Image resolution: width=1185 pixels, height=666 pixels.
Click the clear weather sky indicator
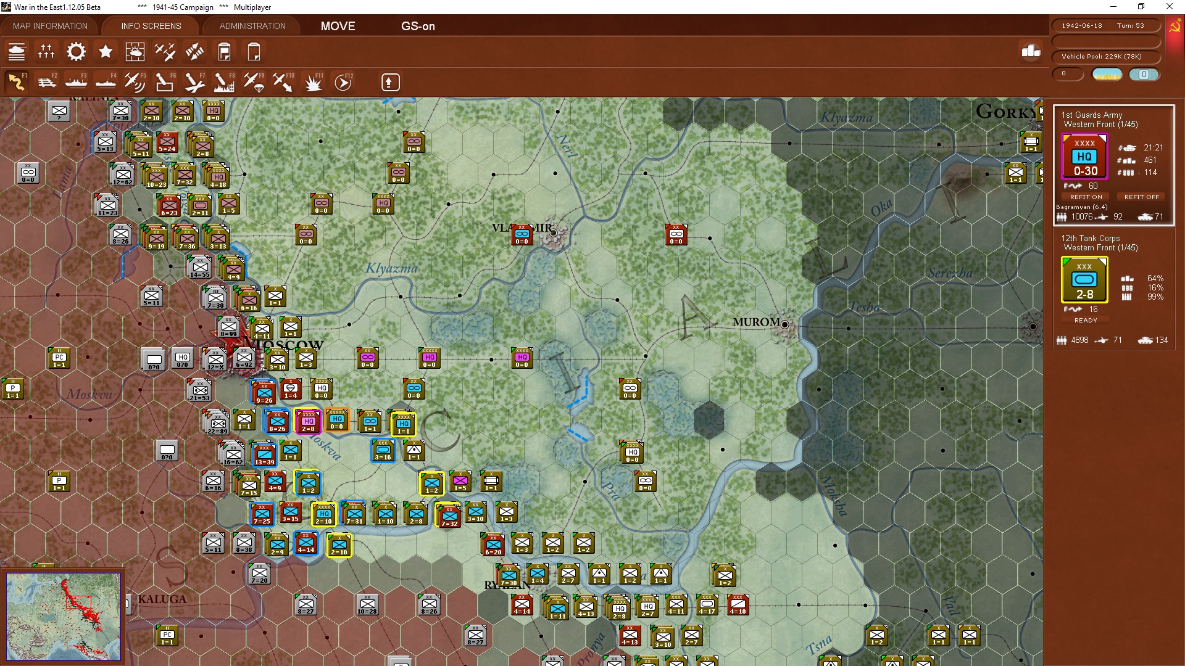(x=1107, y=74)
